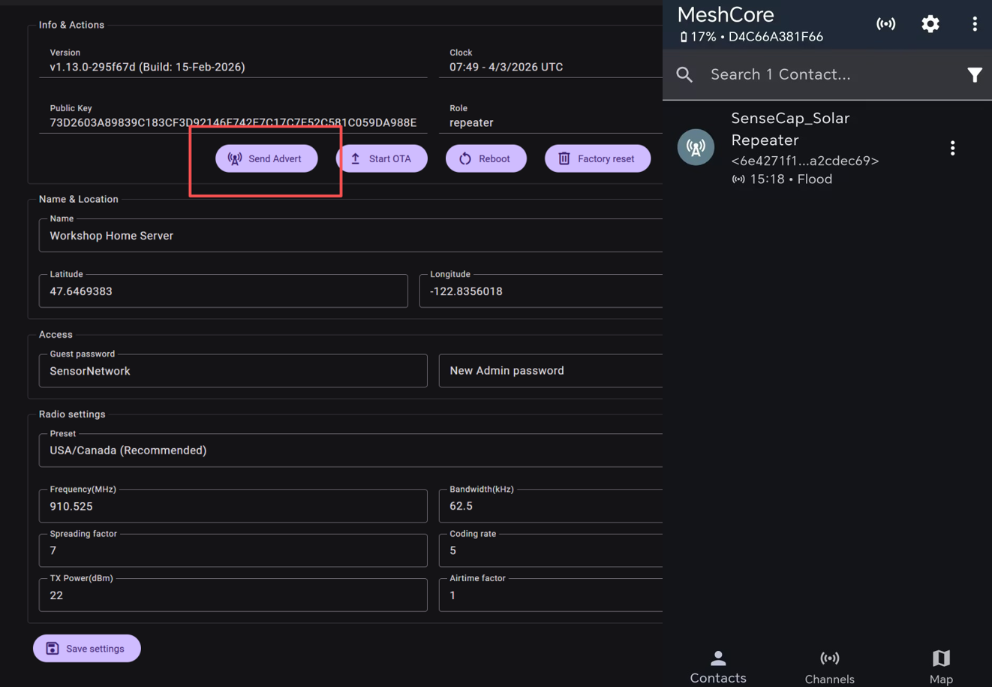Viewport: 992px width, 687px height.
Task: Open settings via the gear icon
Action: 930,24
